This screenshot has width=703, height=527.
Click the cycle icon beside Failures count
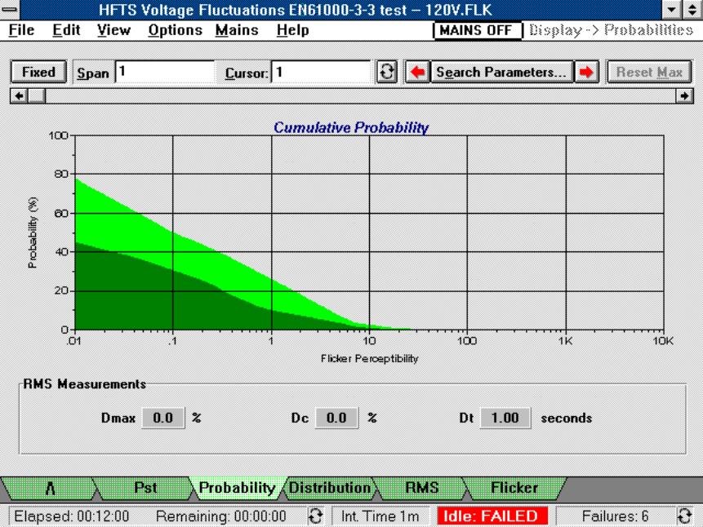pos(685,516)
